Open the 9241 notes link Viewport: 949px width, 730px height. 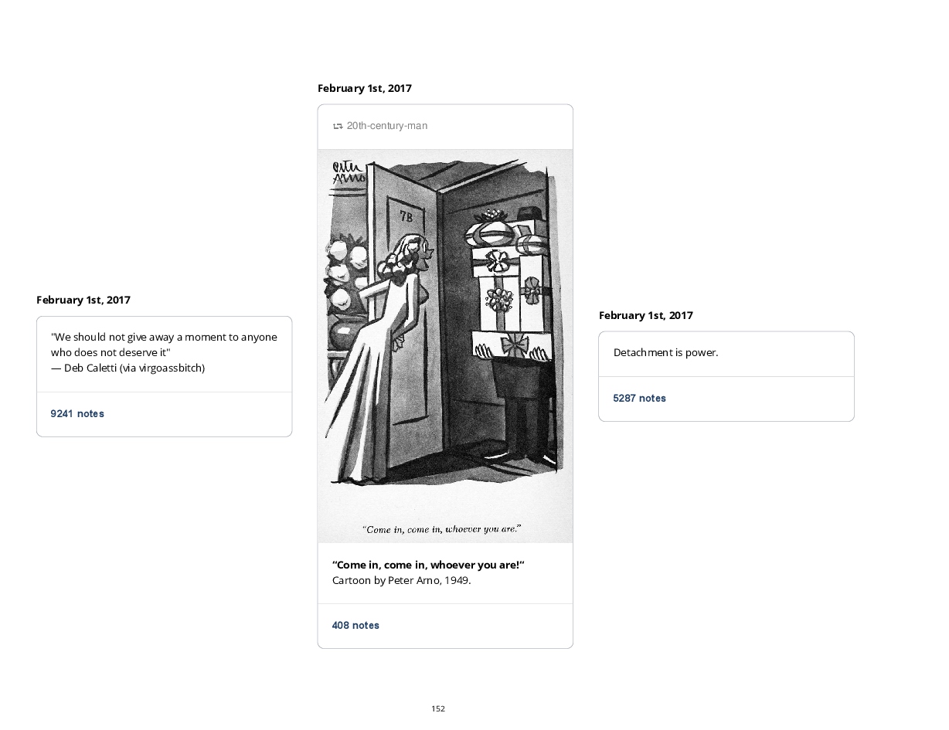(77, 414)
